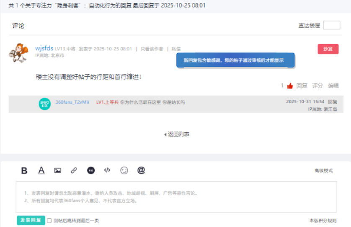Mention a user with the @ icon

point(141,170)
